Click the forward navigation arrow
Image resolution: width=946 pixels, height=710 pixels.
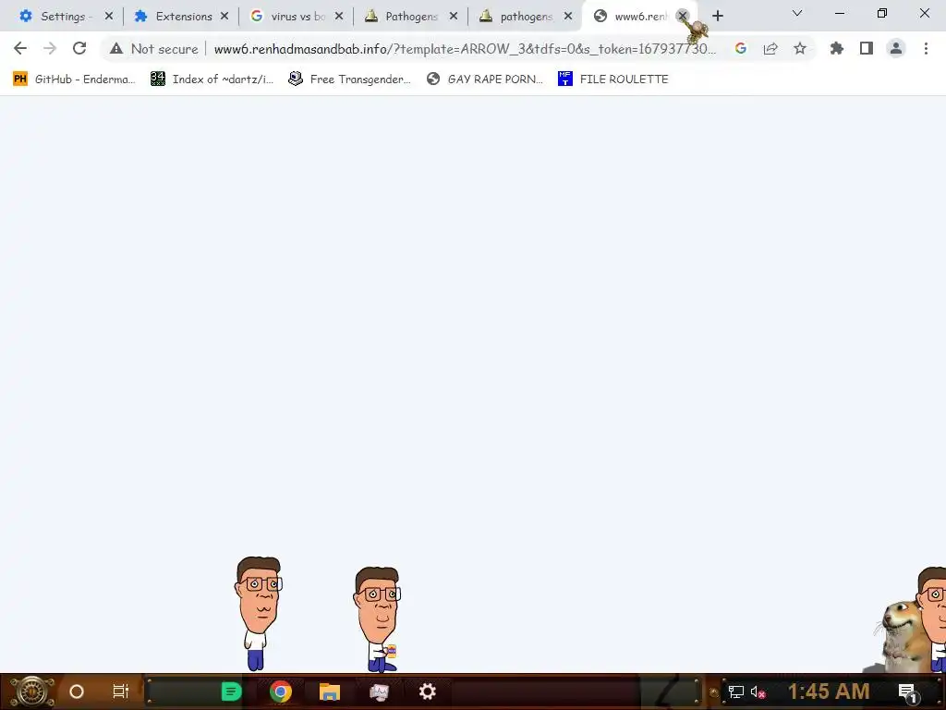coord(50,48)
